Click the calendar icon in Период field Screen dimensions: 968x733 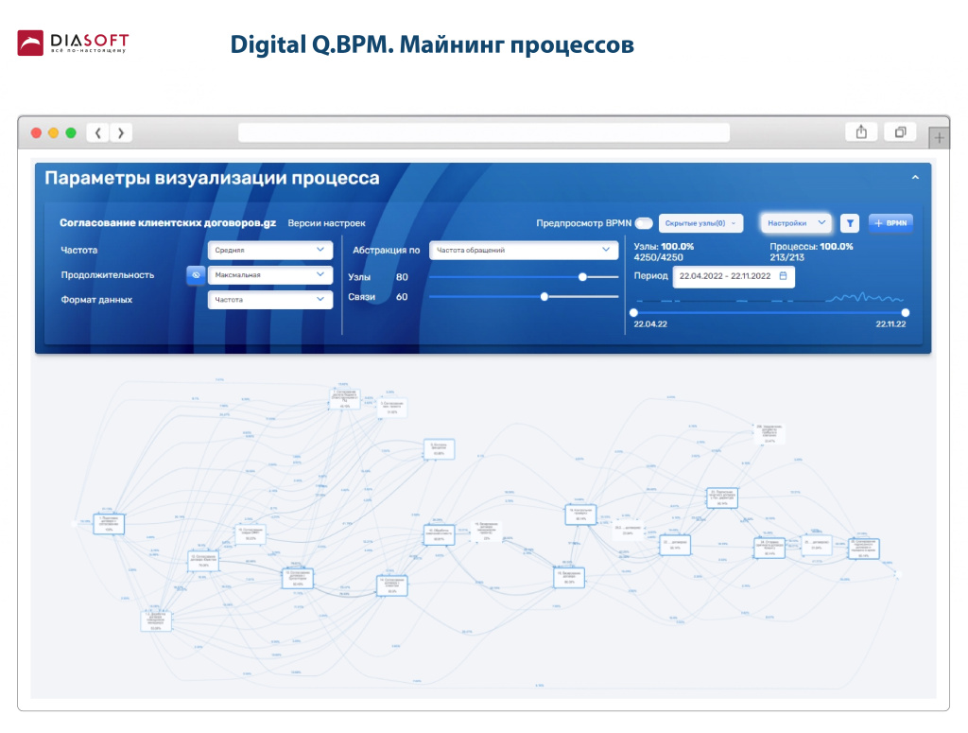point(783,276)
